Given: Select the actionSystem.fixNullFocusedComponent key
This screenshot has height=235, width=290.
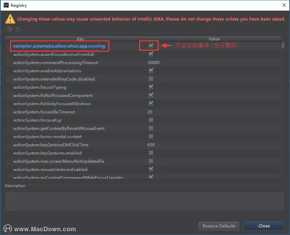Looking at the screenshot, I should pyautogui.click(x=53, y=96).
